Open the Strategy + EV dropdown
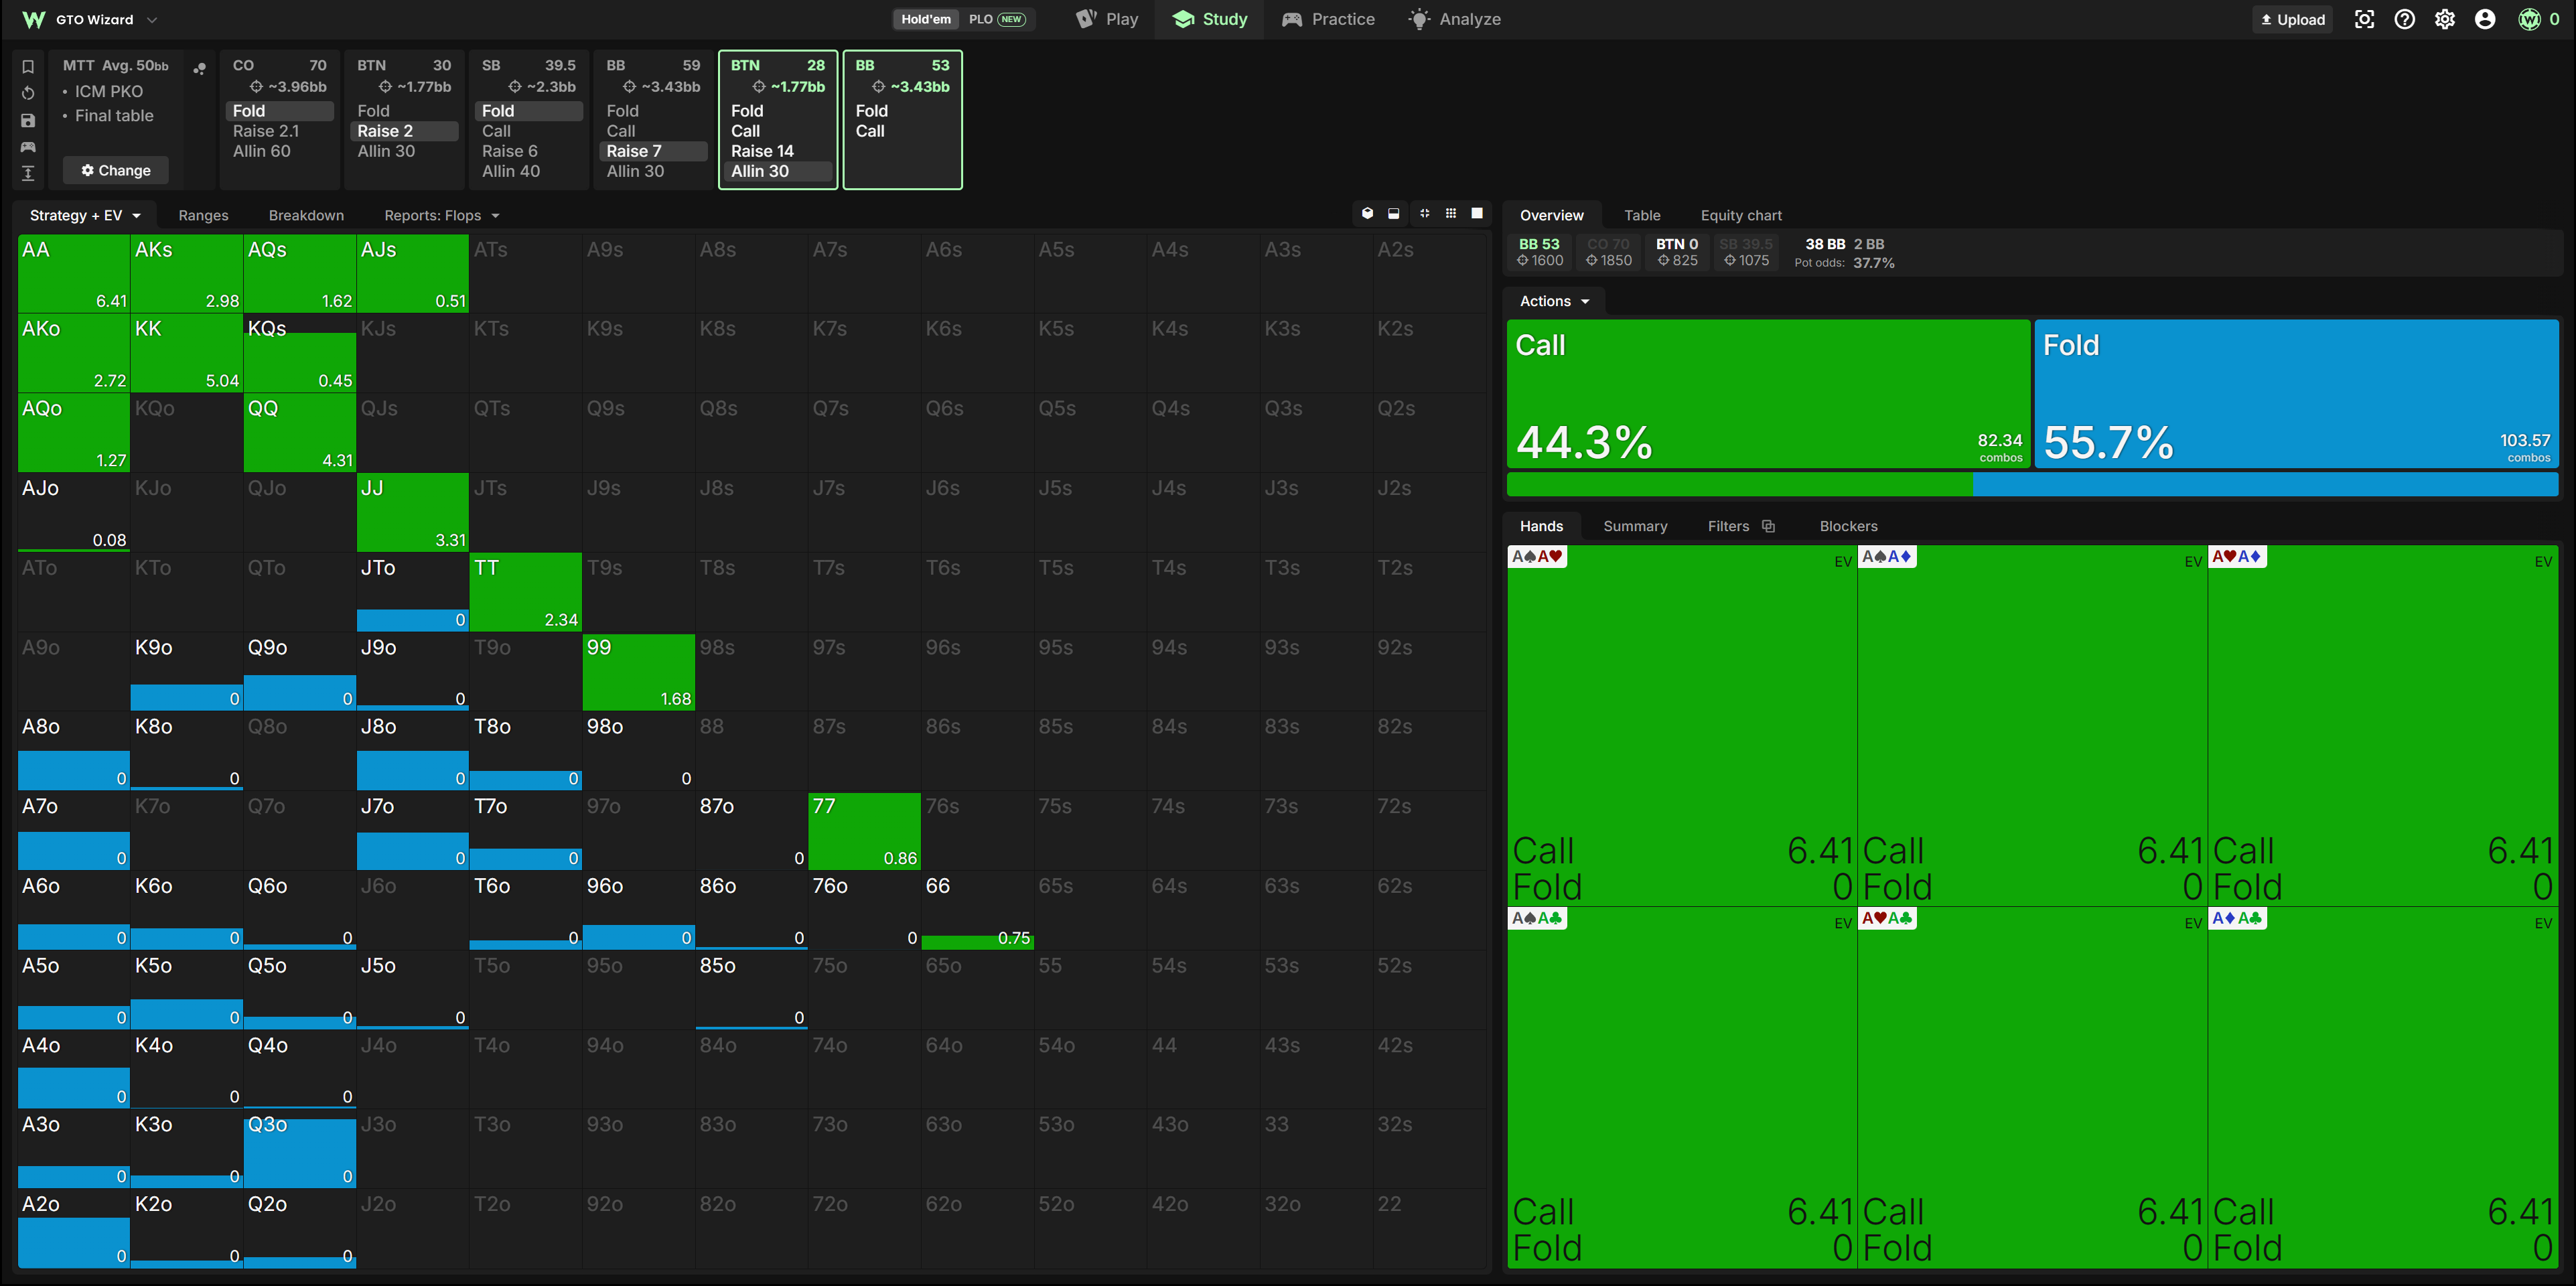 (x=85, y=215)
